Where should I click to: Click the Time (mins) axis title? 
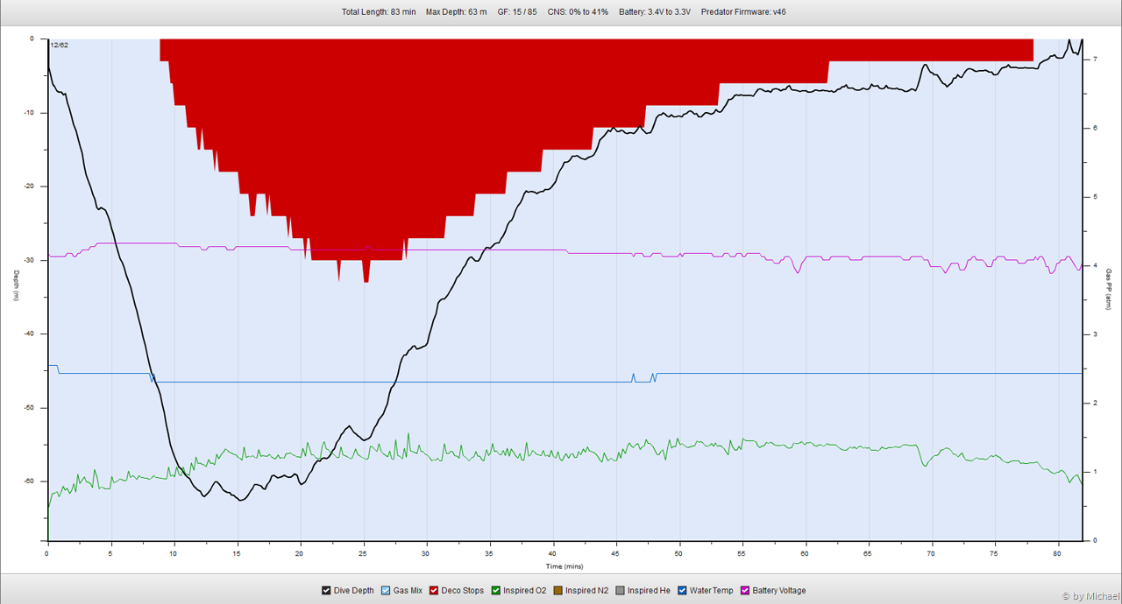click(563, 566)
